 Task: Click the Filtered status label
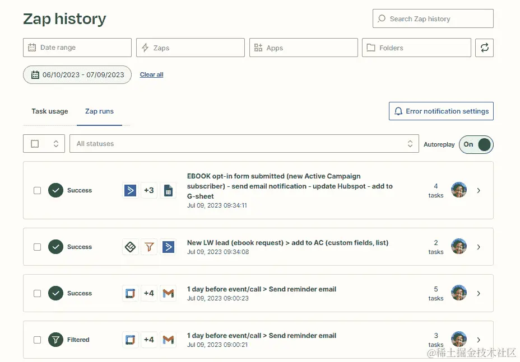pyautogui.click(x=78, y=340)
